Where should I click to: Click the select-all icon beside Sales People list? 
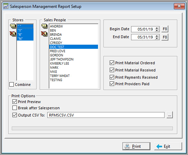tap(44, 26)
